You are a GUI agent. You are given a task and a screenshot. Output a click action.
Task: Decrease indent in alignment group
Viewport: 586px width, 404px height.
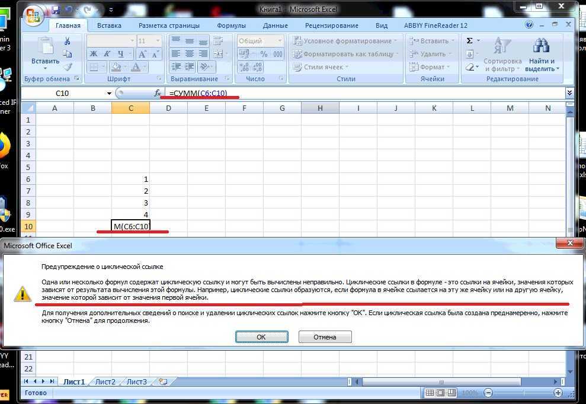click(x=175, y=67)
